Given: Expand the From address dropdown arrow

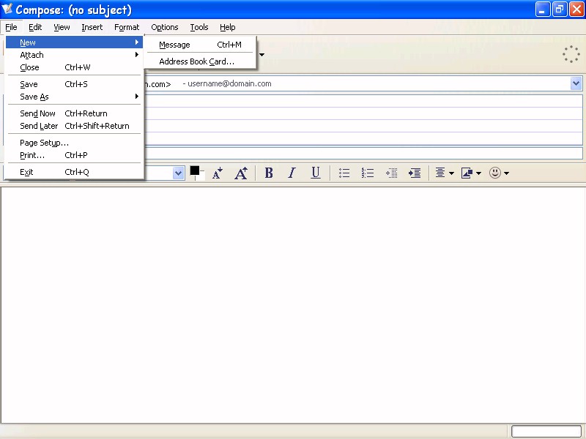Looking at the screenshot, I should 576,83.
